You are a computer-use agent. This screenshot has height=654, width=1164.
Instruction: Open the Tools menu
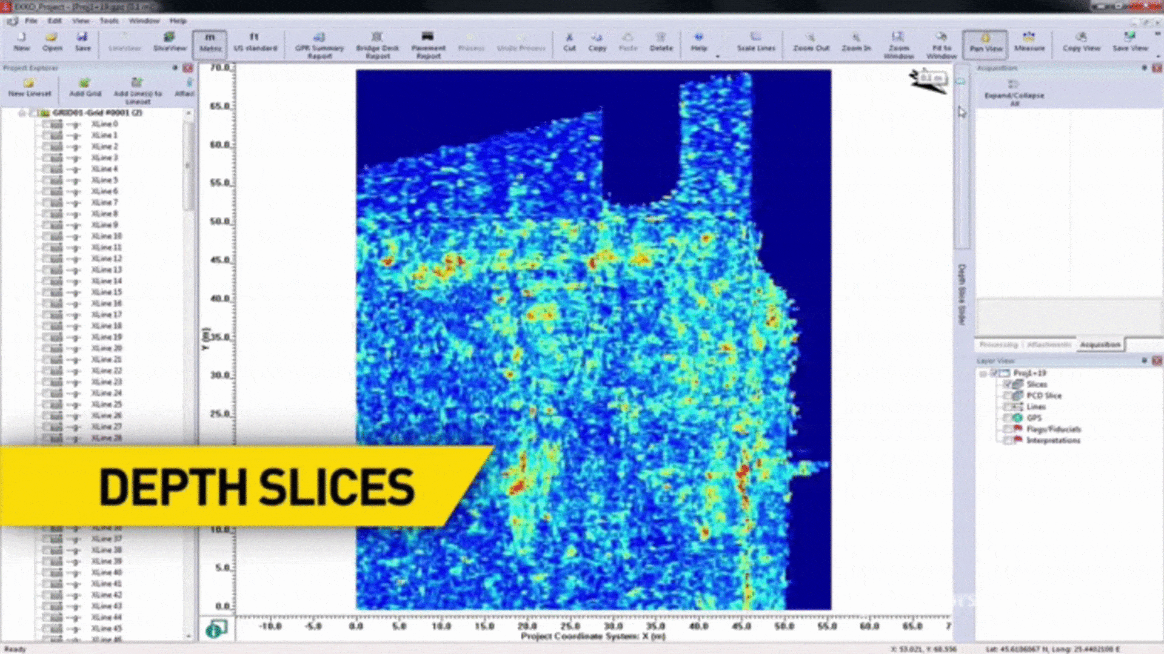point(109,21)
